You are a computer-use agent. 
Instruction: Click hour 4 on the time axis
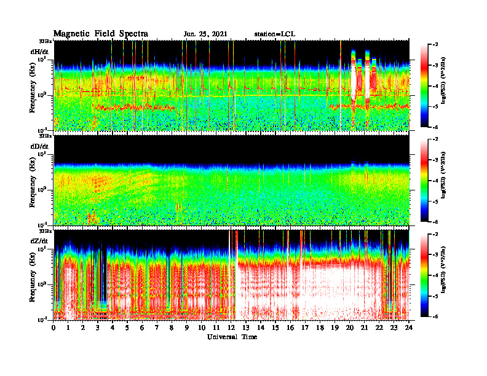[113, 328]
